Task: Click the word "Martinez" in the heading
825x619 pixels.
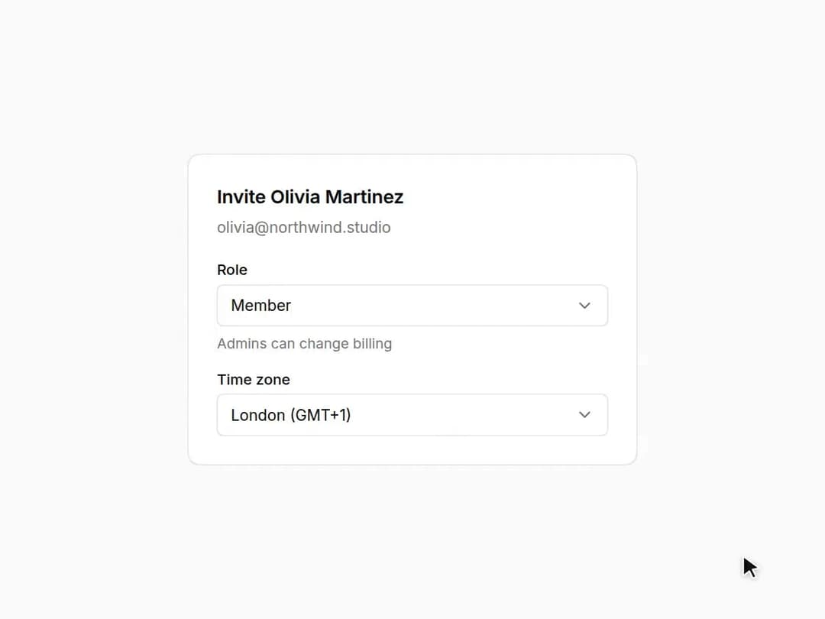Action: [364, 197]
